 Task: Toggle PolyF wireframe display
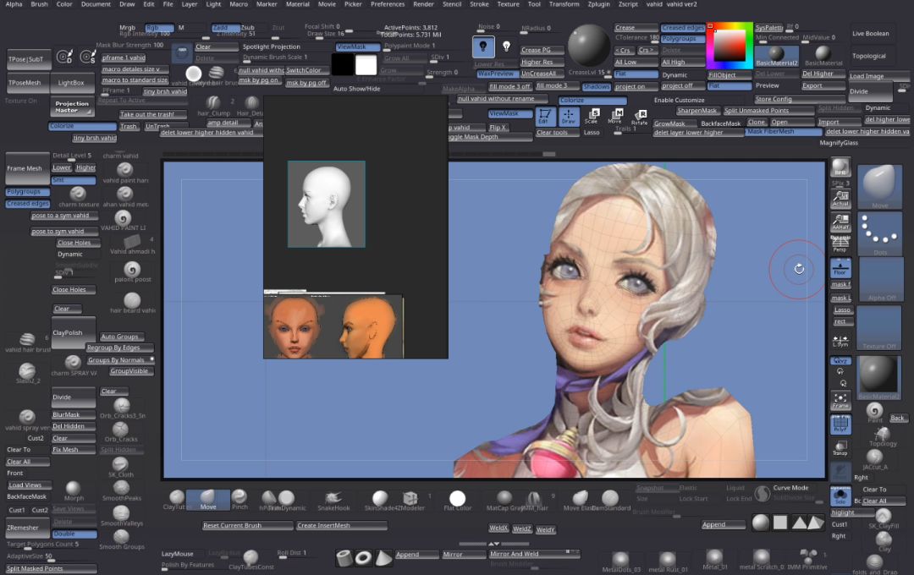pos(840,424)
